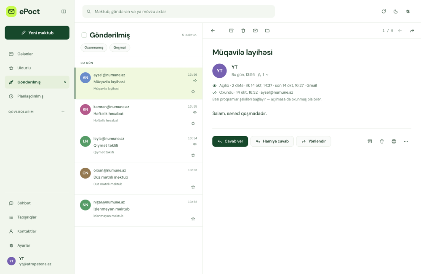Click the ePoct logo icon
This screenshot has width=421, height=274.
coord(11,11)
